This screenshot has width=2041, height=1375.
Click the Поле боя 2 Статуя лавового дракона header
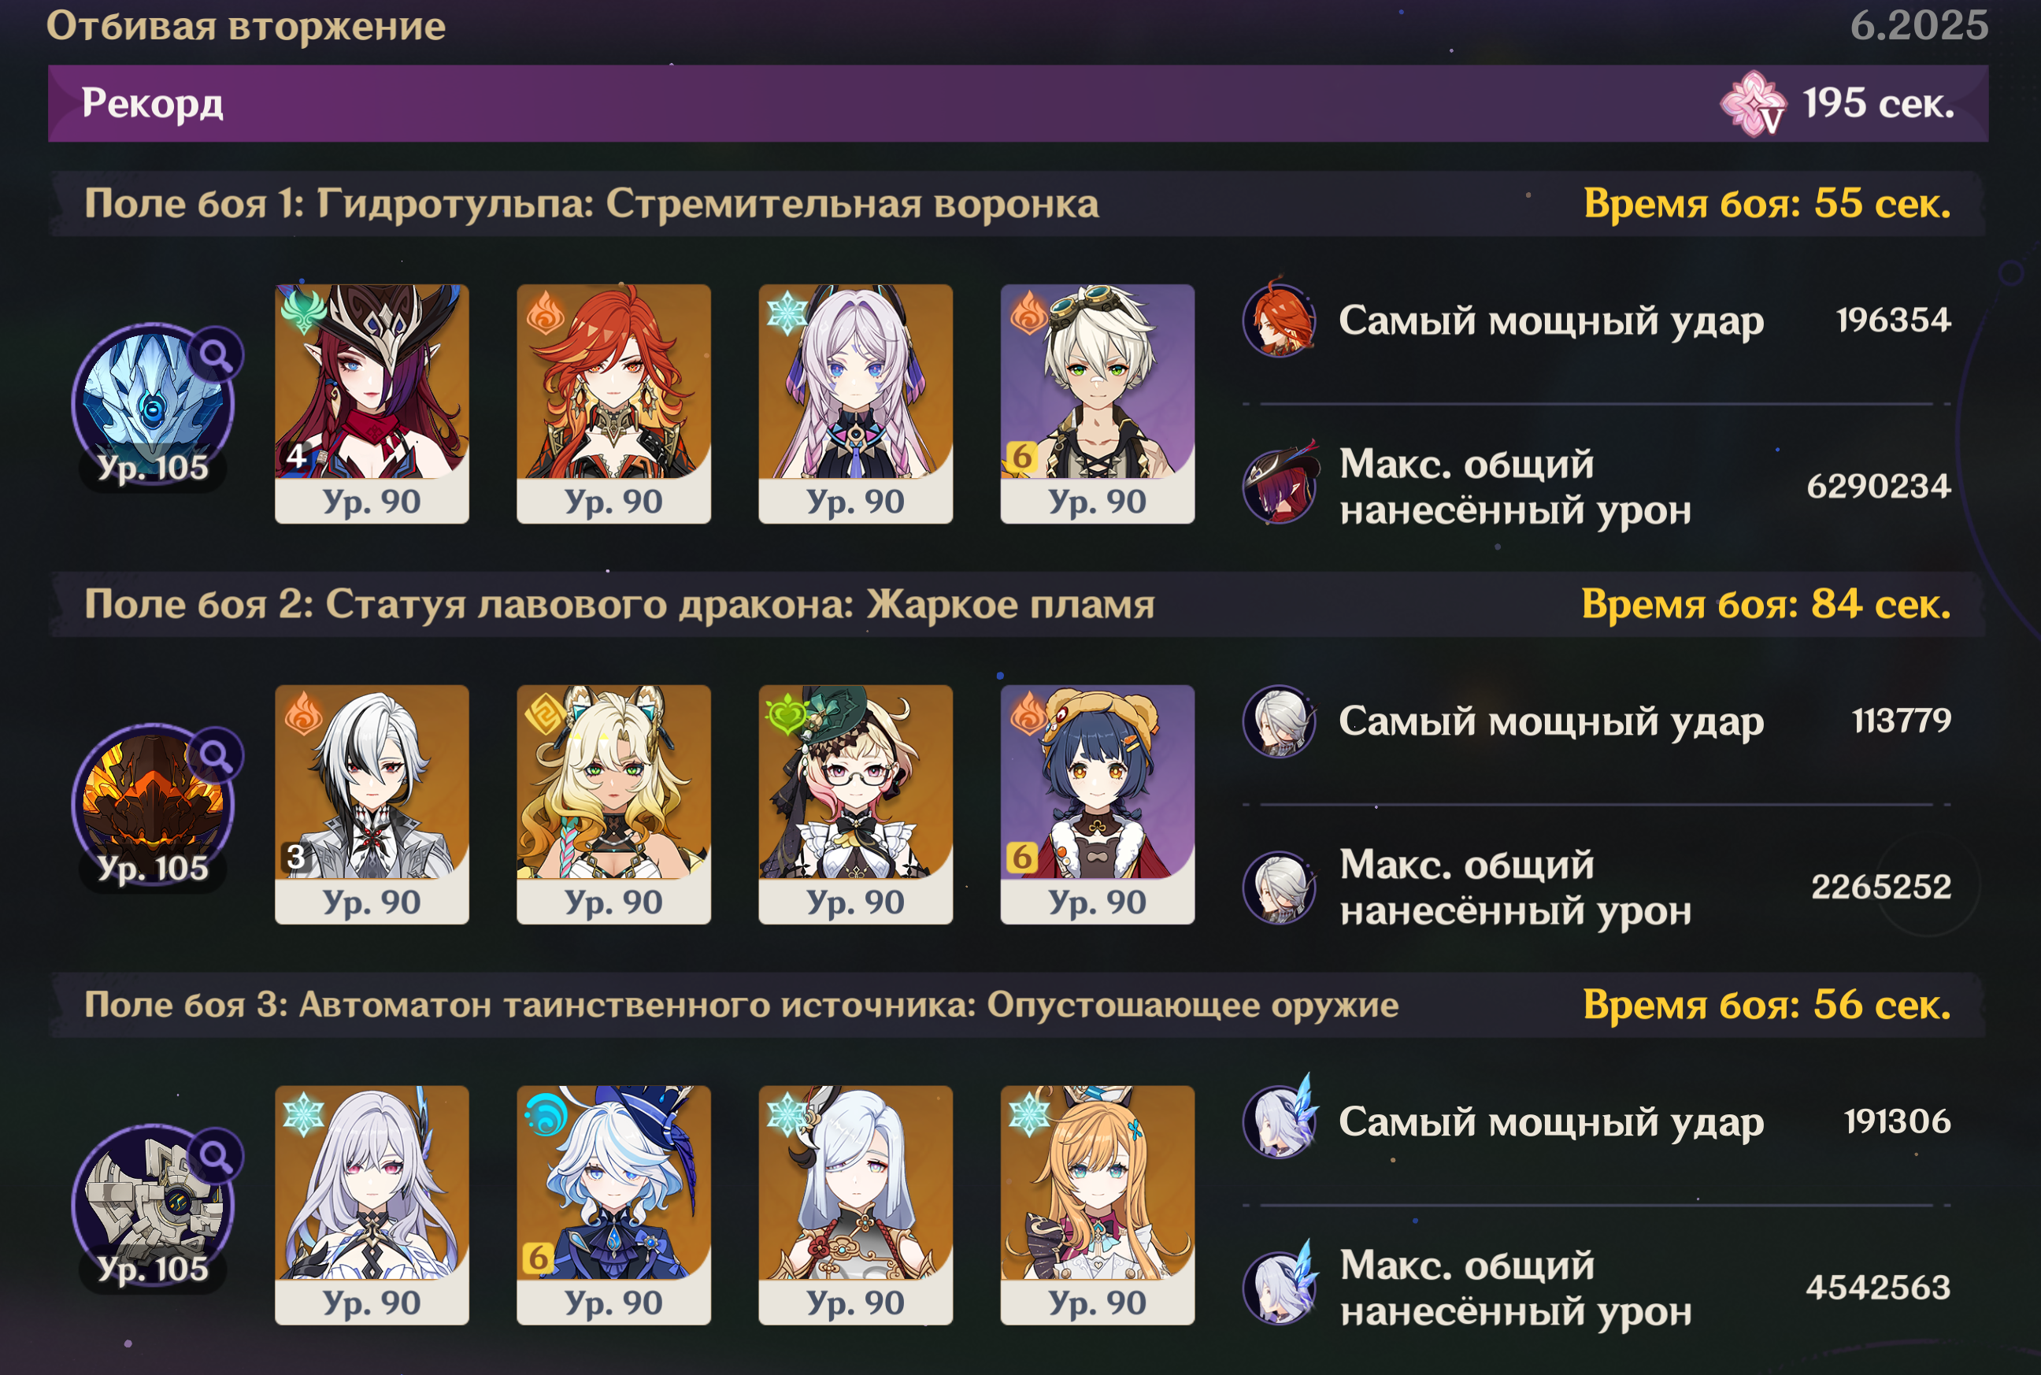coord(1018,604)
